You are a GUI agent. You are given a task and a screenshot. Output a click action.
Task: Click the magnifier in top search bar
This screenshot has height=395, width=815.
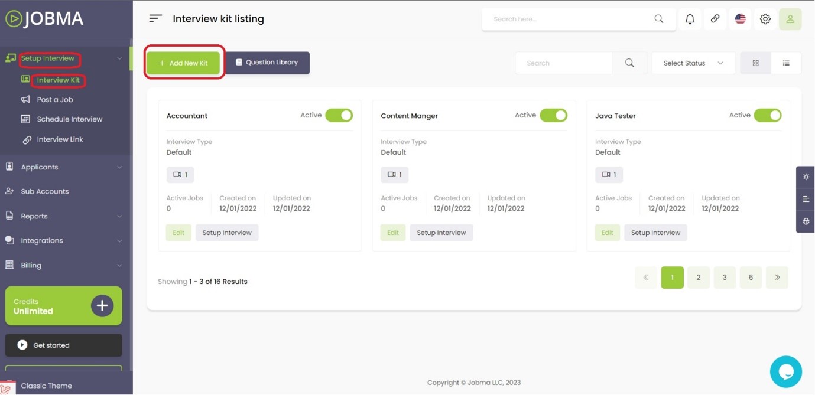tap(659, 19)
